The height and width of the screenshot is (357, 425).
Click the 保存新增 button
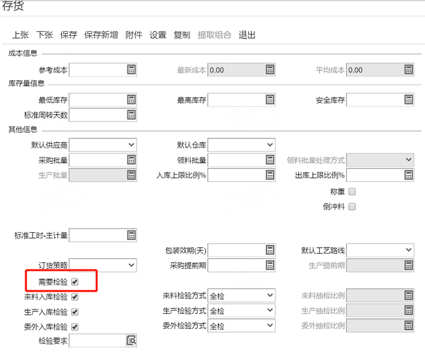[x=101, y=35]
